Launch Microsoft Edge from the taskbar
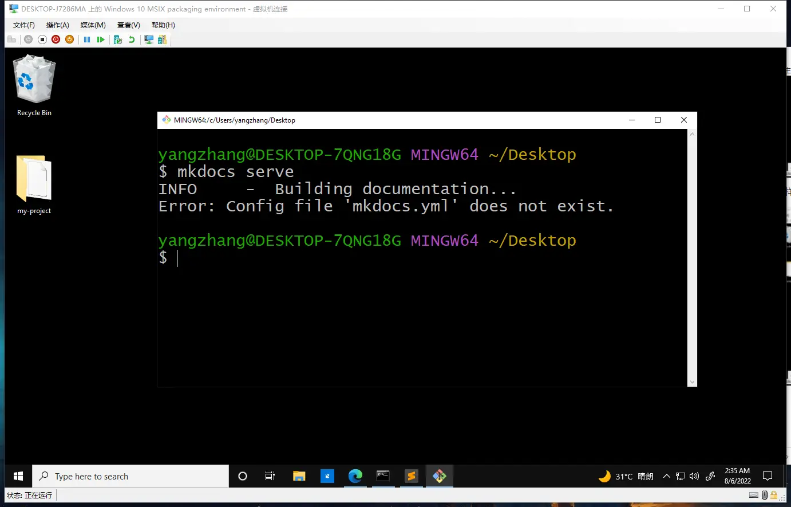Screen dimensions: 791x507 click(355, 476)
